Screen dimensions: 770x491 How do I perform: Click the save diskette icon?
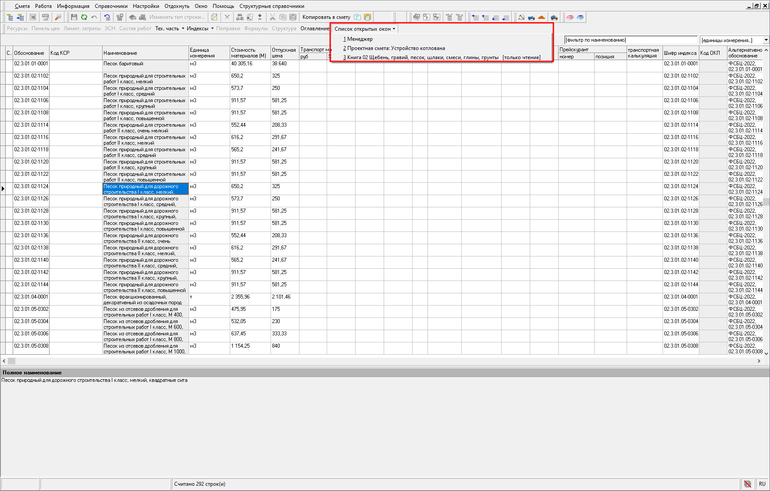[74, 17]
